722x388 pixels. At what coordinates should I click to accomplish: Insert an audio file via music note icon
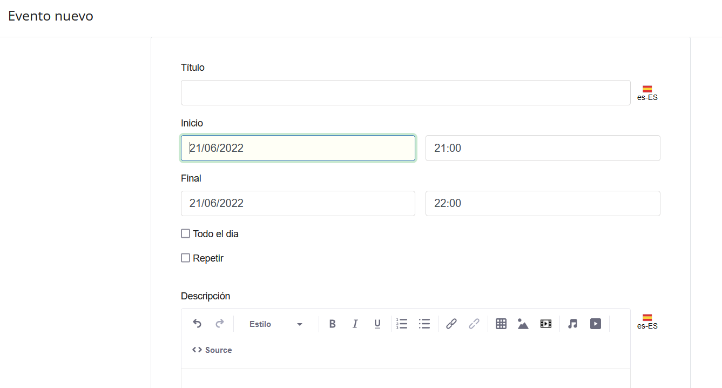click(x=573, y=324)
